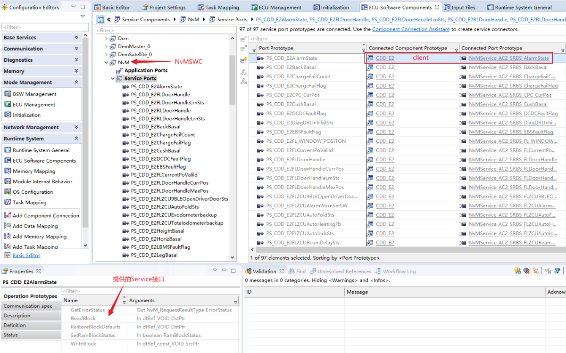Expand the Base Services section
The height and width of the screenshot is (353, 566).
coord(76,37)
